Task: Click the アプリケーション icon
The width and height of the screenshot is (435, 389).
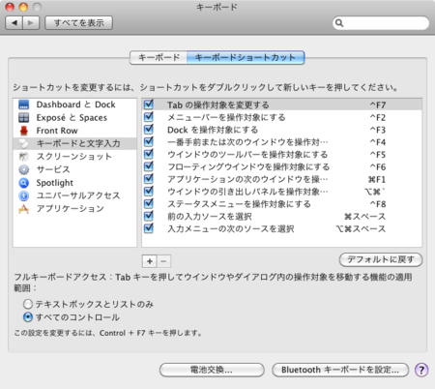Action: 24,209
